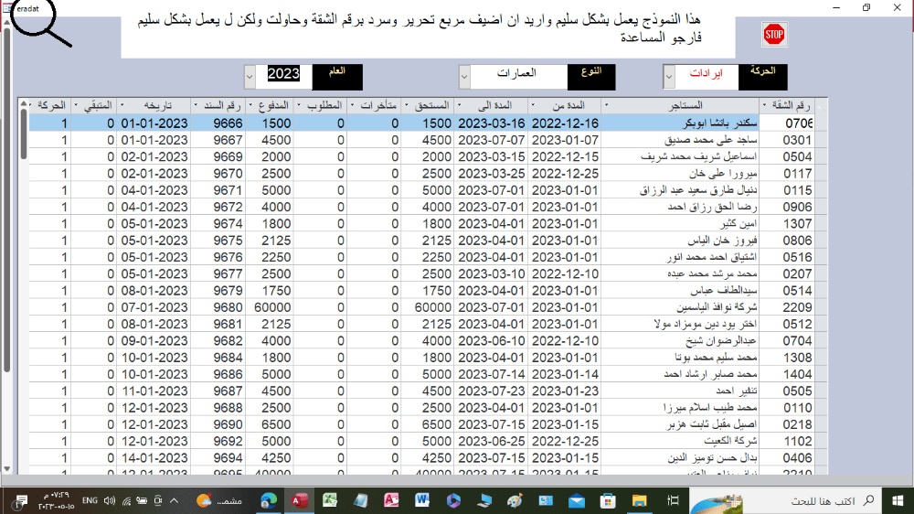The image size is (914, 514).
Task: Open filter arrow for المدفوع column
Action: [x=250, y=105]
